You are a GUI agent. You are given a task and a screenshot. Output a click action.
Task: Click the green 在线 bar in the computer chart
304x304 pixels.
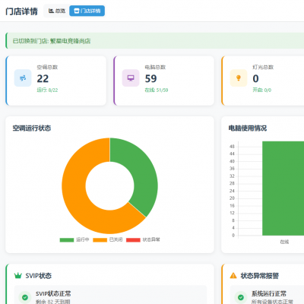pos(283,188)
